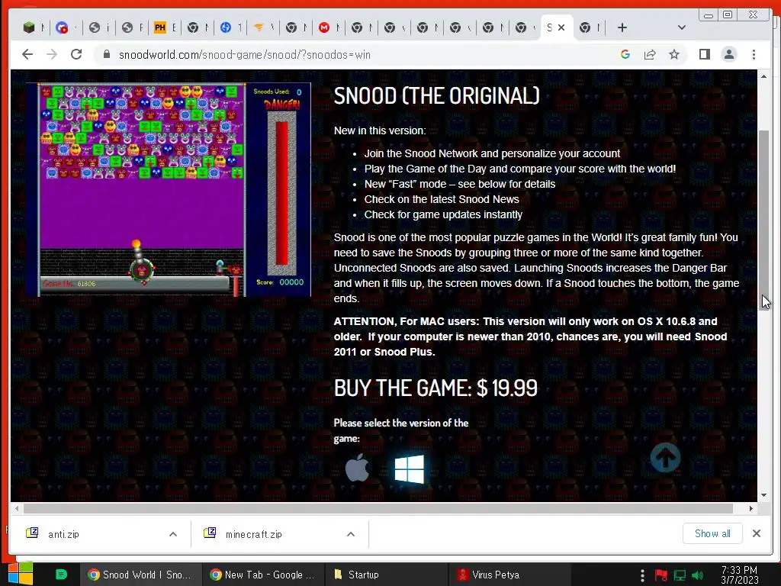Reload the snoodworld page

[76, 54]
